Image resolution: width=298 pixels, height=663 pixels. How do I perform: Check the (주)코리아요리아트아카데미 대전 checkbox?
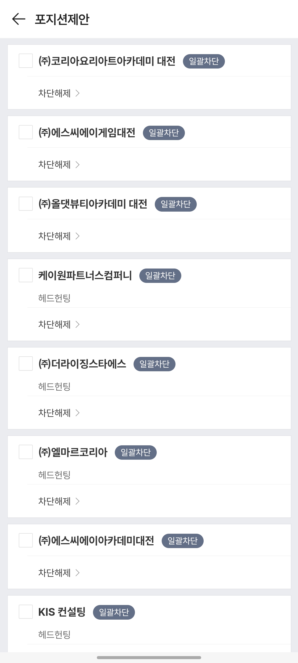(x=26, y=61)
